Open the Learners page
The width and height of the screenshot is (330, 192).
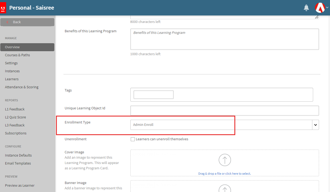[x=12, y=79]
